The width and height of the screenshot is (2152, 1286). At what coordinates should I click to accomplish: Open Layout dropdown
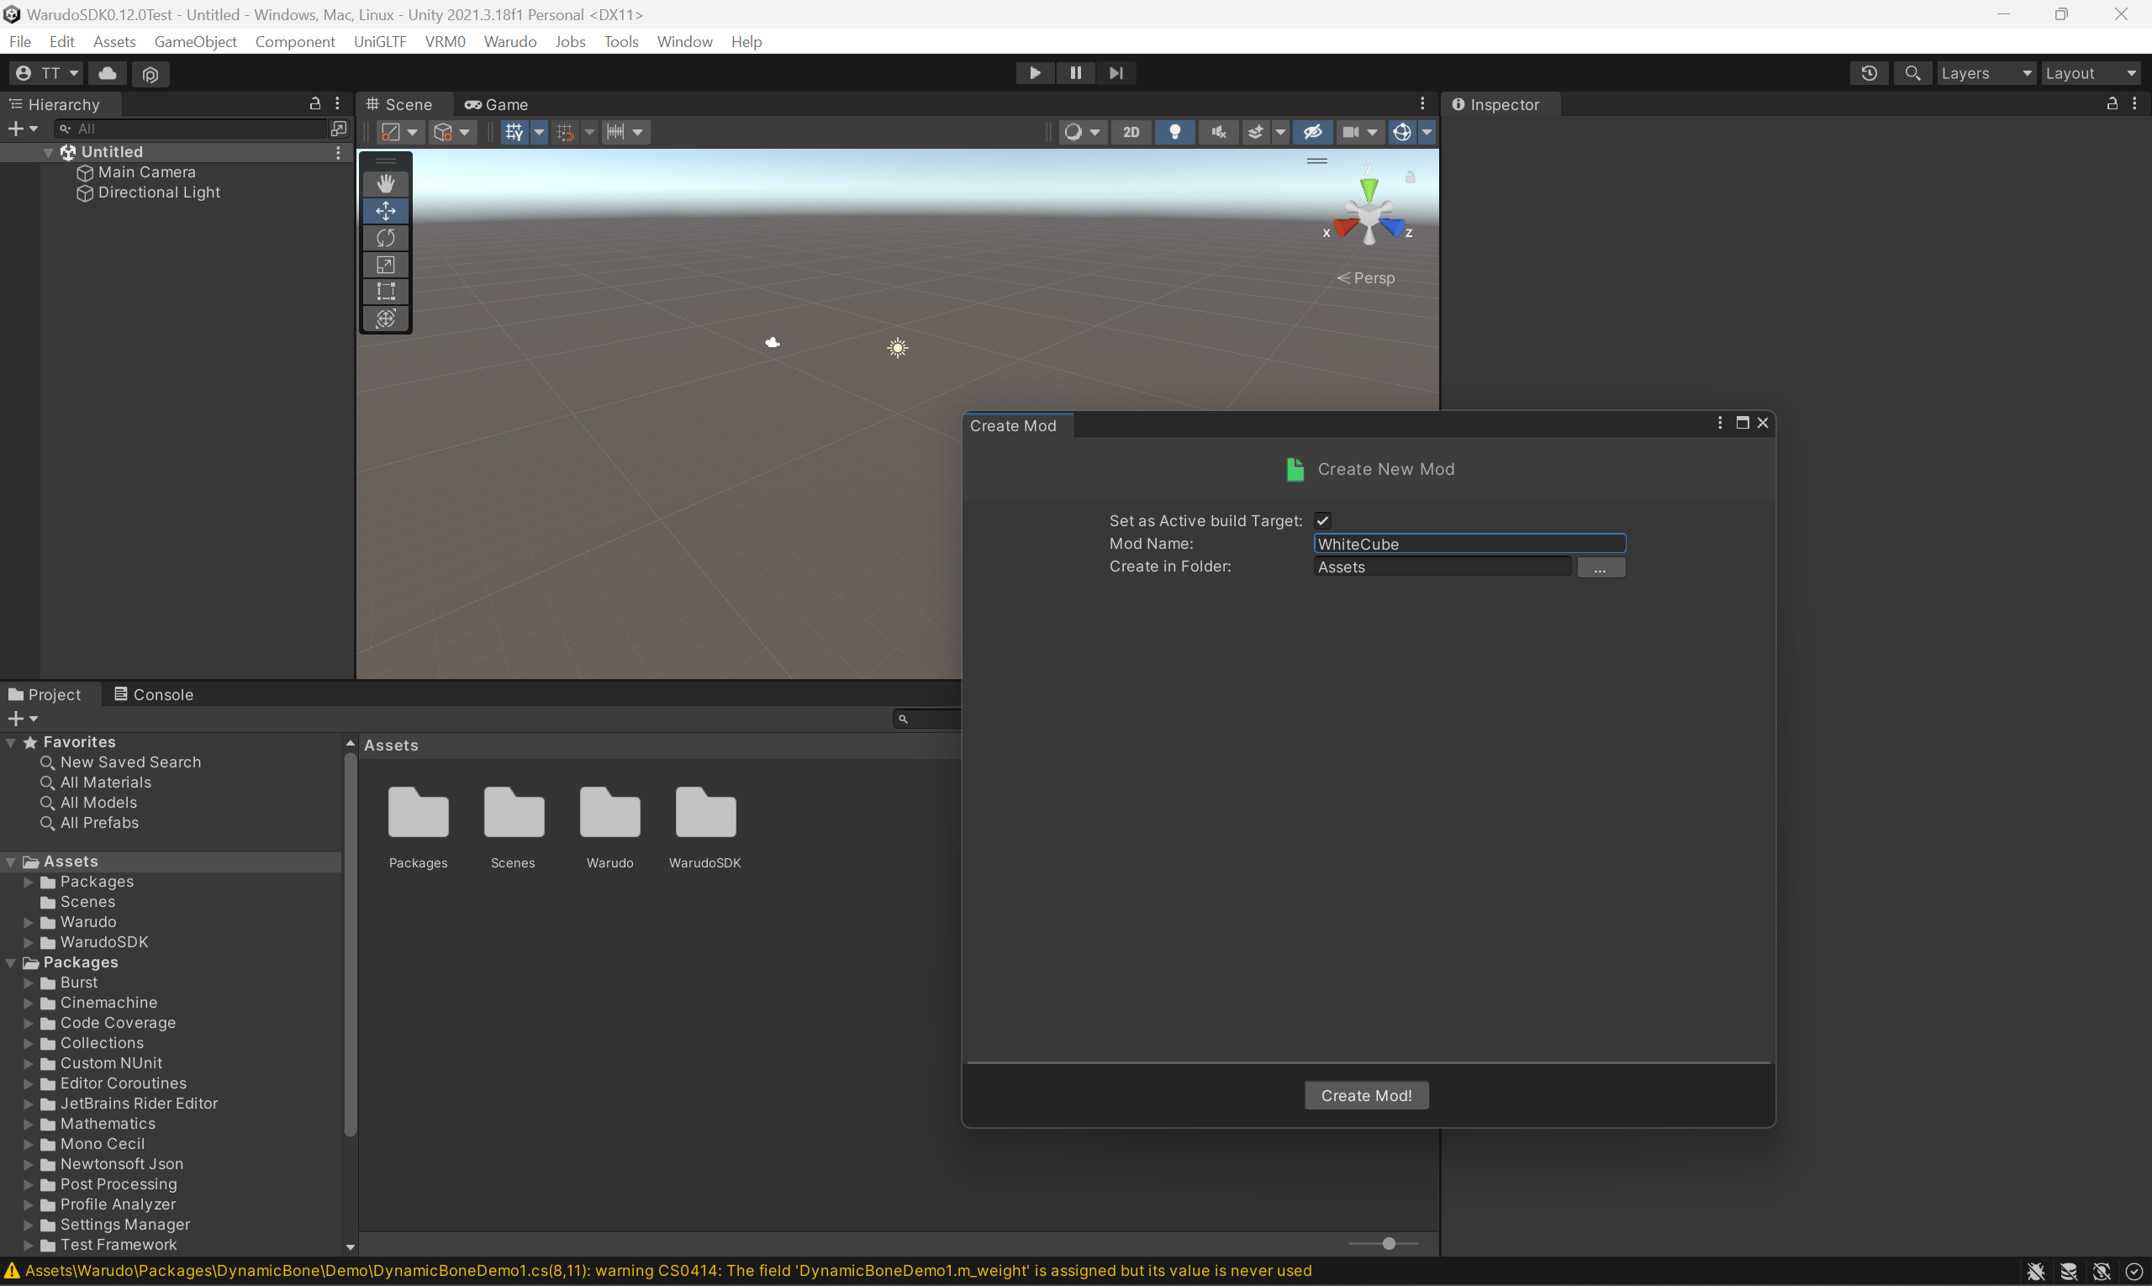(x=2091, y=74)
